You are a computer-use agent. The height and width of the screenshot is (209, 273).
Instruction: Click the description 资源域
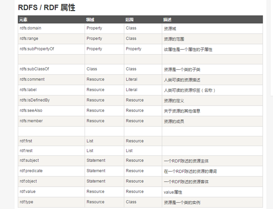pos(170,29)
